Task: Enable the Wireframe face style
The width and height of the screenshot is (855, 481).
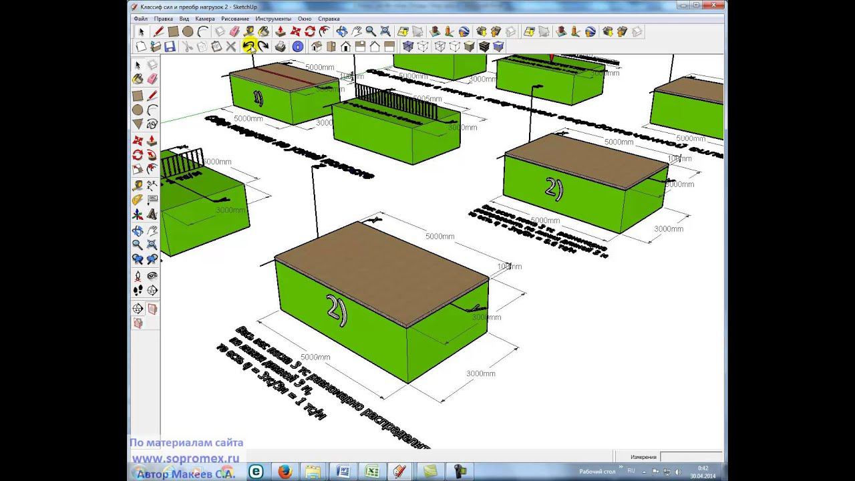Action: (x=440, y=46)
